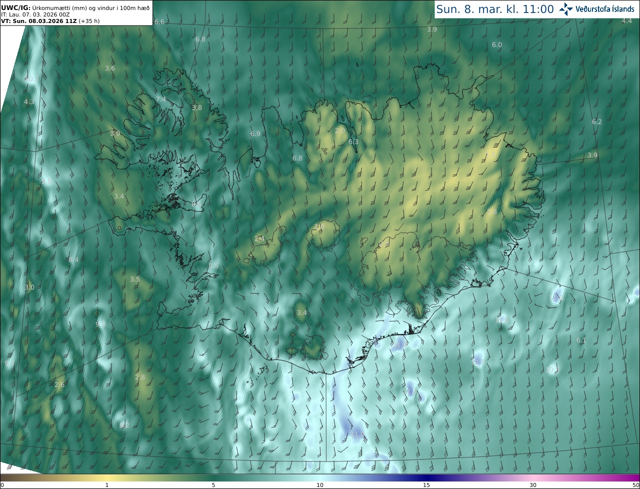Click the '6.1' value label on the map
Viewport: 640px width, 489px height.
tap(581, 340)
